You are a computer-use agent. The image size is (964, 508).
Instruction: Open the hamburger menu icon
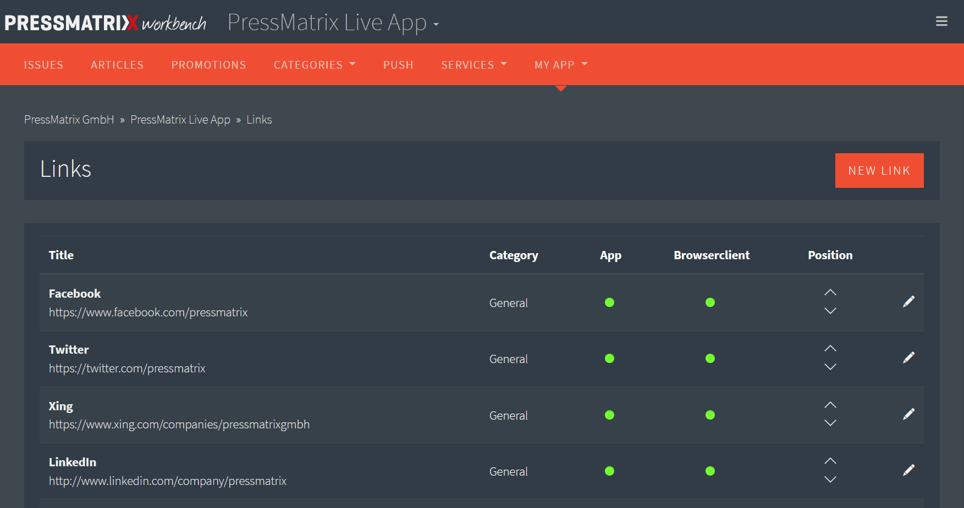(x=941, y=21)
